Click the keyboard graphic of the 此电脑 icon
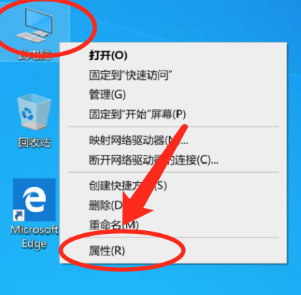Image resolution: width=301 pixels, height=295 pixels. (x=31, y=38)
